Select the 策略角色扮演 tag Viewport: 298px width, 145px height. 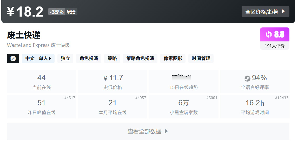[x=140, y=59]
